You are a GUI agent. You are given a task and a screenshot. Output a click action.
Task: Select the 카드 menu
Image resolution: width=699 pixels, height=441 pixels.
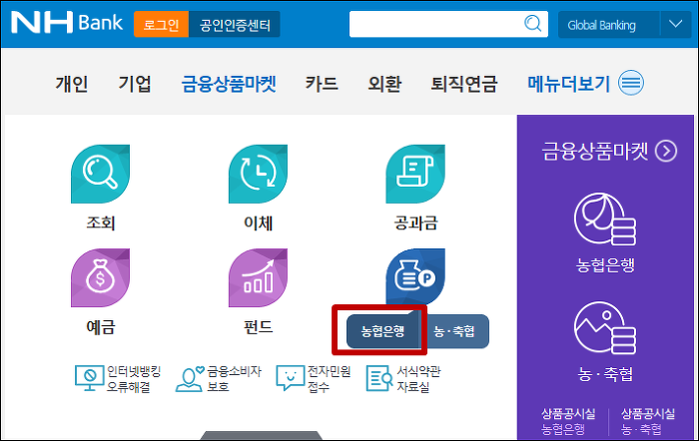point(322,84)
